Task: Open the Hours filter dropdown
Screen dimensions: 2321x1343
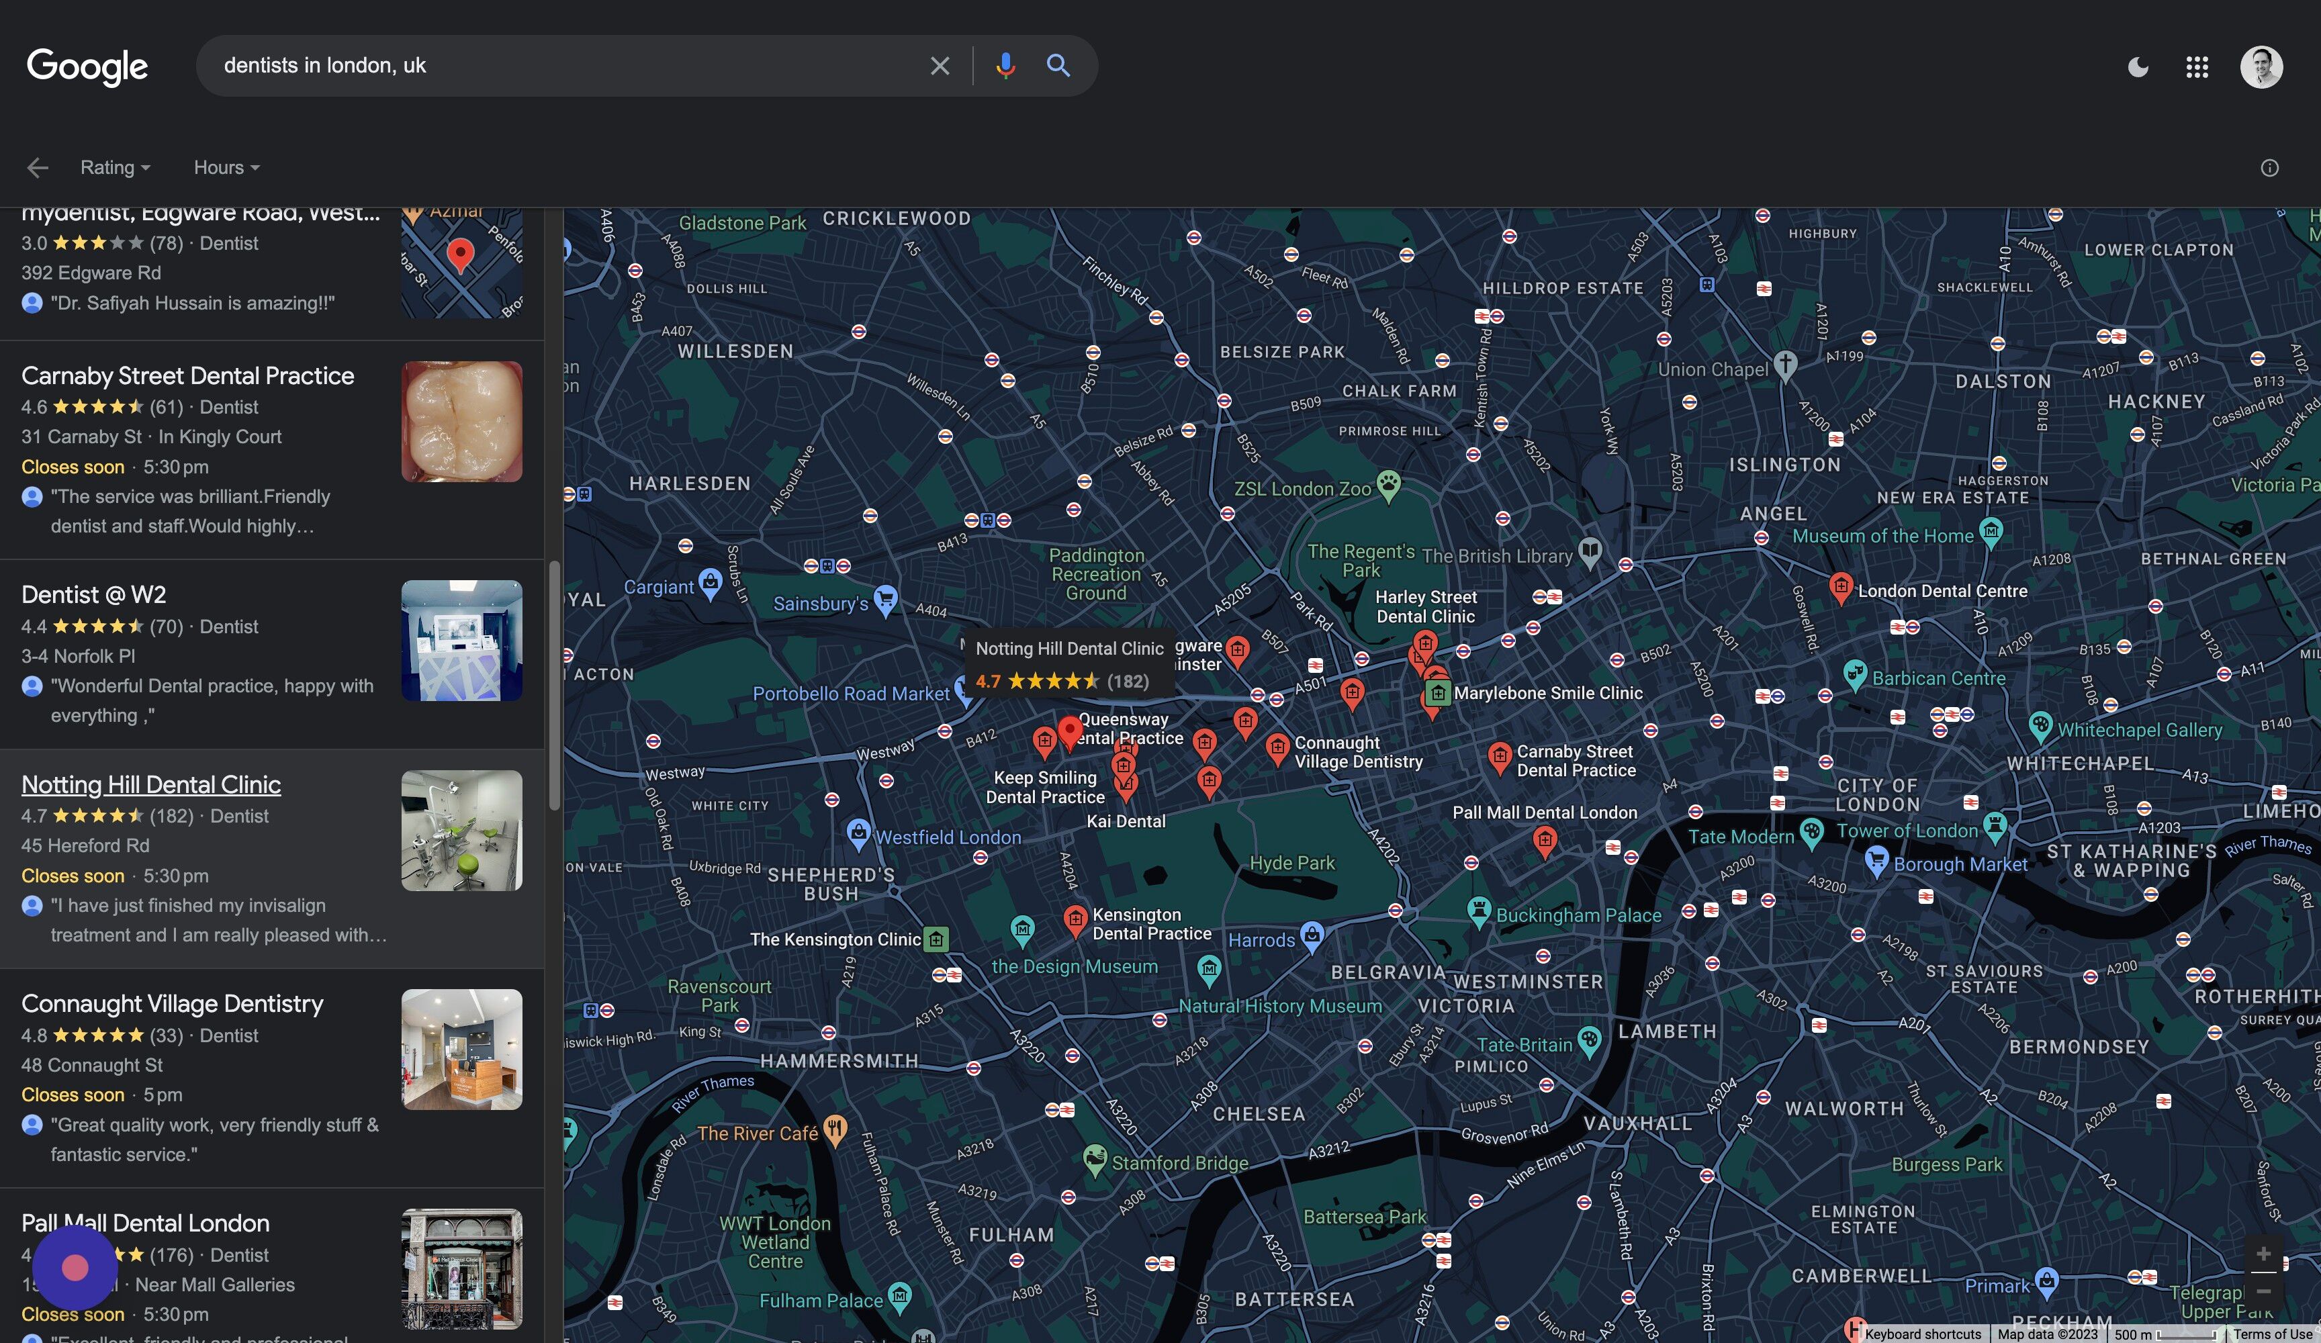Action: point(226,167)
